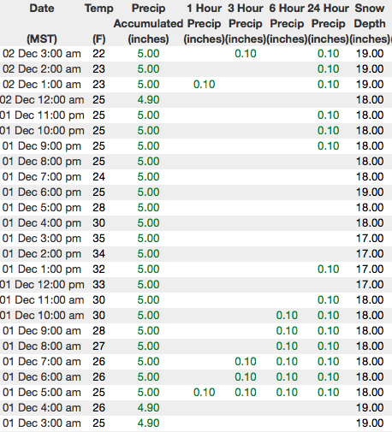Screen dimensions: 392x432
Task: Click 24 Hour Precip 0.10 at 01 Dec 1:00 pm
Action: point(328,269)
